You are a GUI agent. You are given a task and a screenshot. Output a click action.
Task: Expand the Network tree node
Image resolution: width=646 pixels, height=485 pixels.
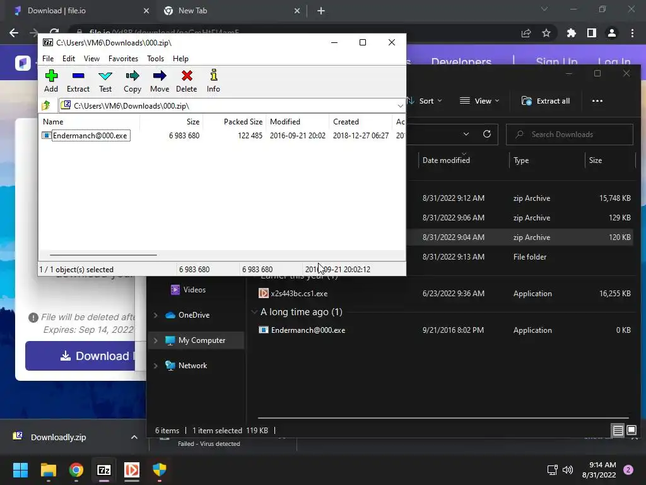pos(156,366)
